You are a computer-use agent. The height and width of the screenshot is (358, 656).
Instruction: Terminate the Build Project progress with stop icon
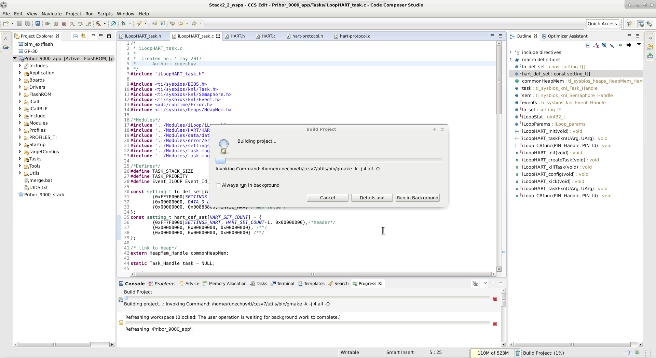(495, 299)
